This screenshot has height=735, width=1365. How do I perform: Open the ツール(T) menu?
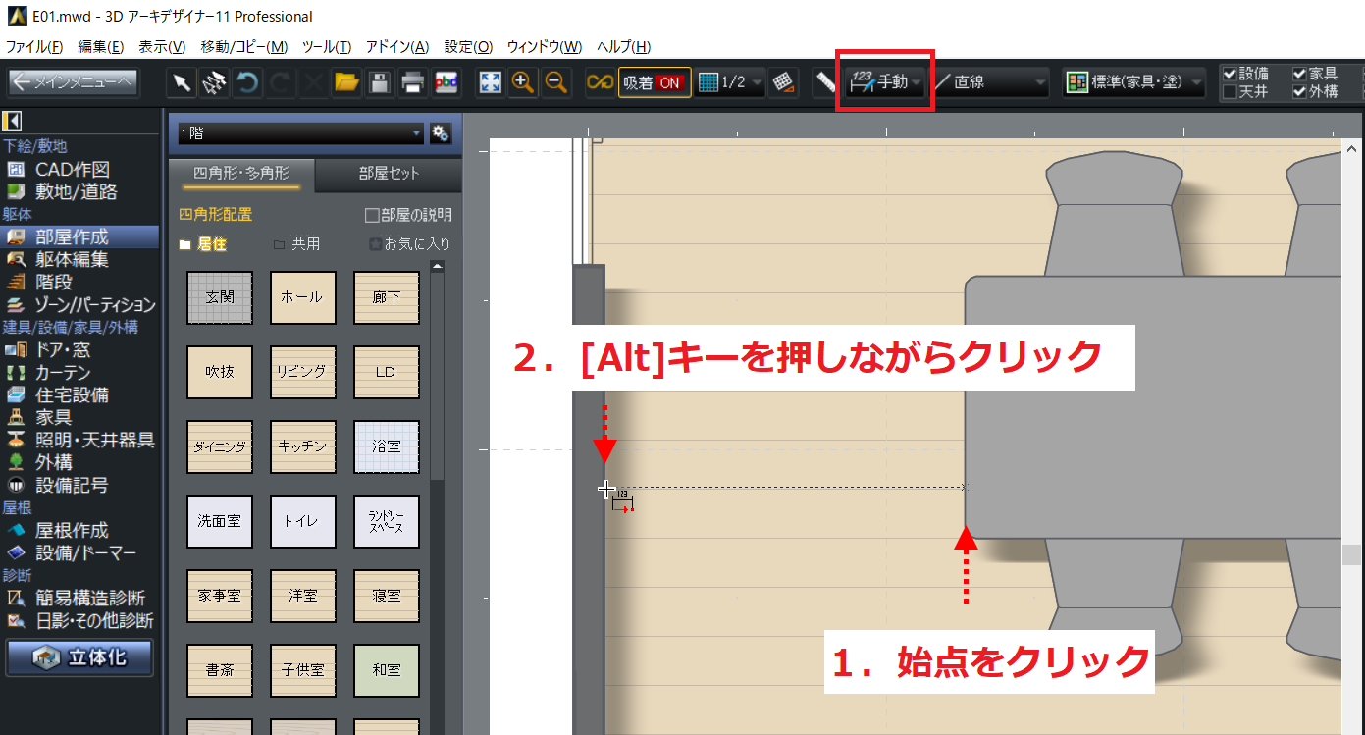click(x=326, y=47)
